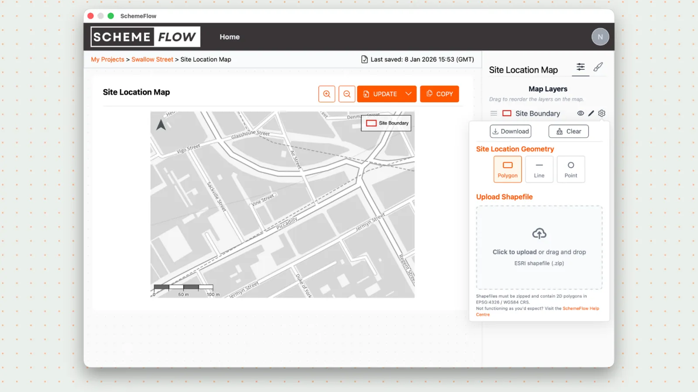This screenshot has width=698, height=392.
Task: Click the red Site Boundary layer swatch
Action: coord(506,113)
